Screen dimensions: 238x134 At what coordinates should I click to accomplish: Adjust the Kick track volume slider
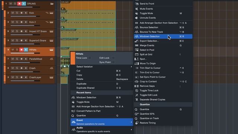coord(25,16)
